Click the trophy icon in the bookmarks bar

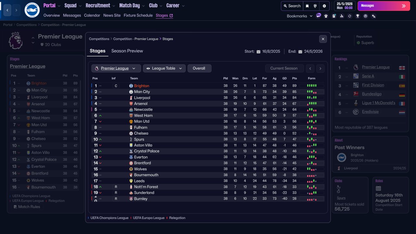[x=357, y=16]
